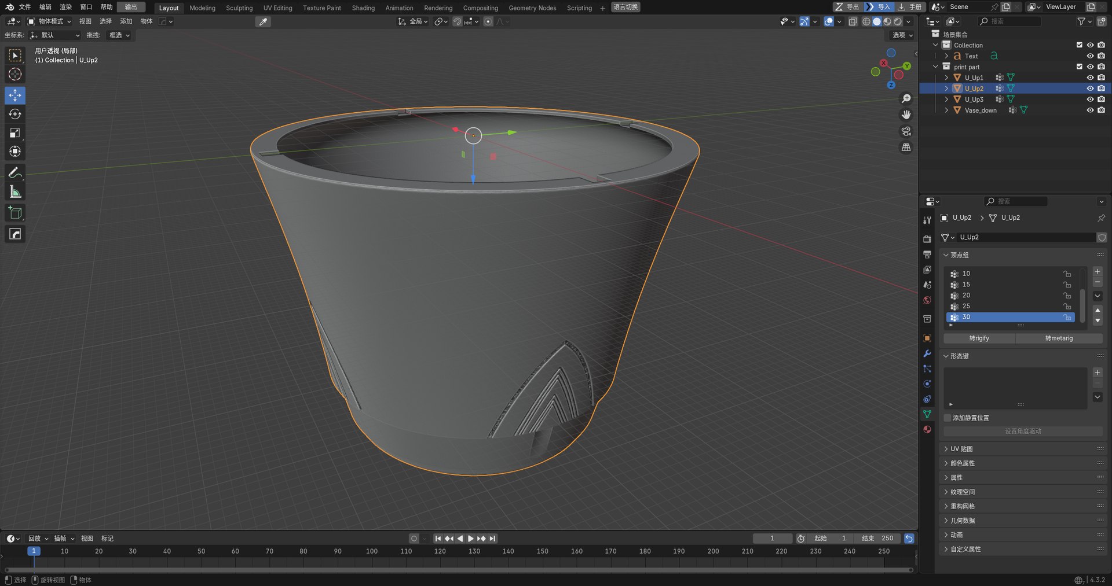Click the end frame 结束 250 field
1112x586 pixels.
(877, 539)
